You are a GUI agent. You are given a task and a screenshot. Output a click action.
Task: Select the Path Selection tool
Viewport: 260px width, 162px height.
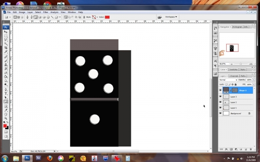click(6, 98)
